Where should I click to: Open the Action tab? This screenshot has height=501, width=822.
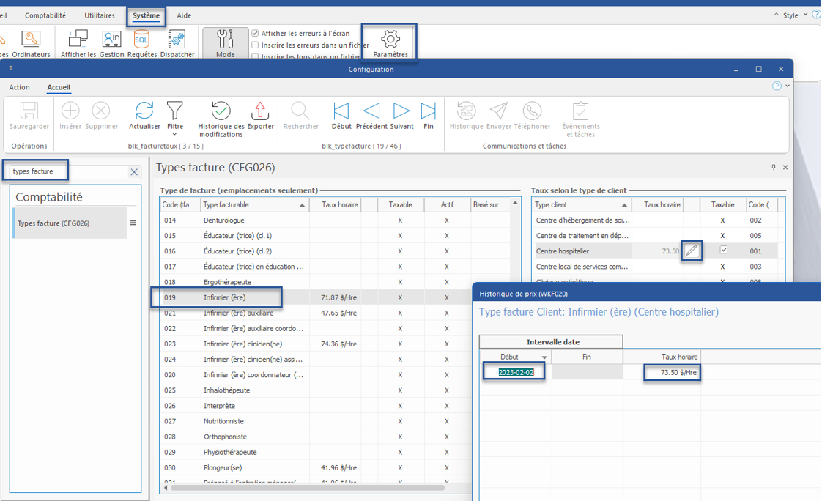[x=20, y=87]
